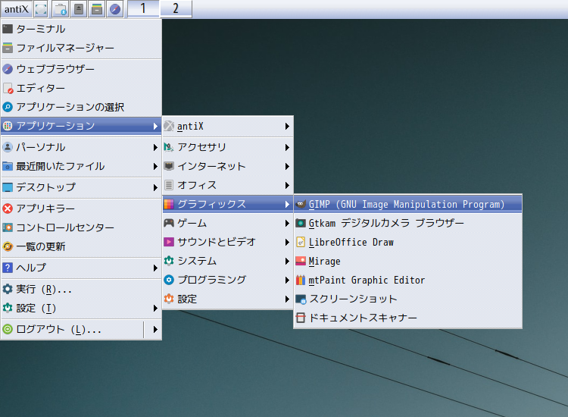Click the インターネット category icon
Viewport: 568px width, 417px height.
tap(169, 166)
